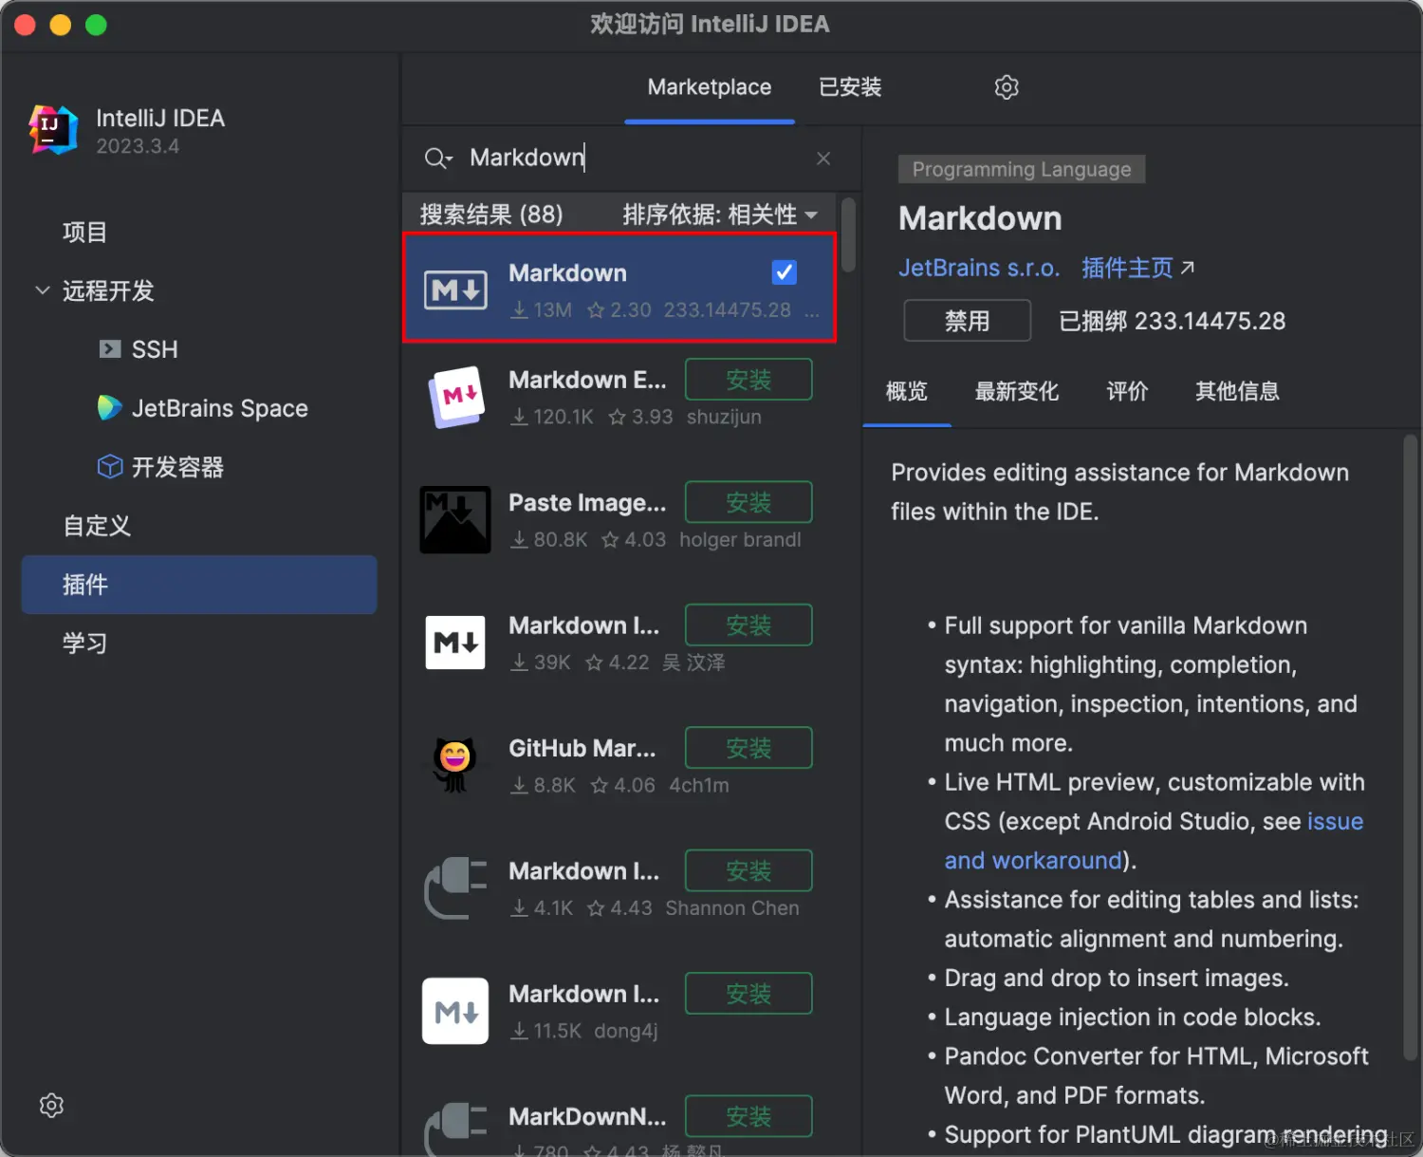Uncheck the Markdown plugin enabled checkbox
The image size is (1423, 1157).
point(785,272)
